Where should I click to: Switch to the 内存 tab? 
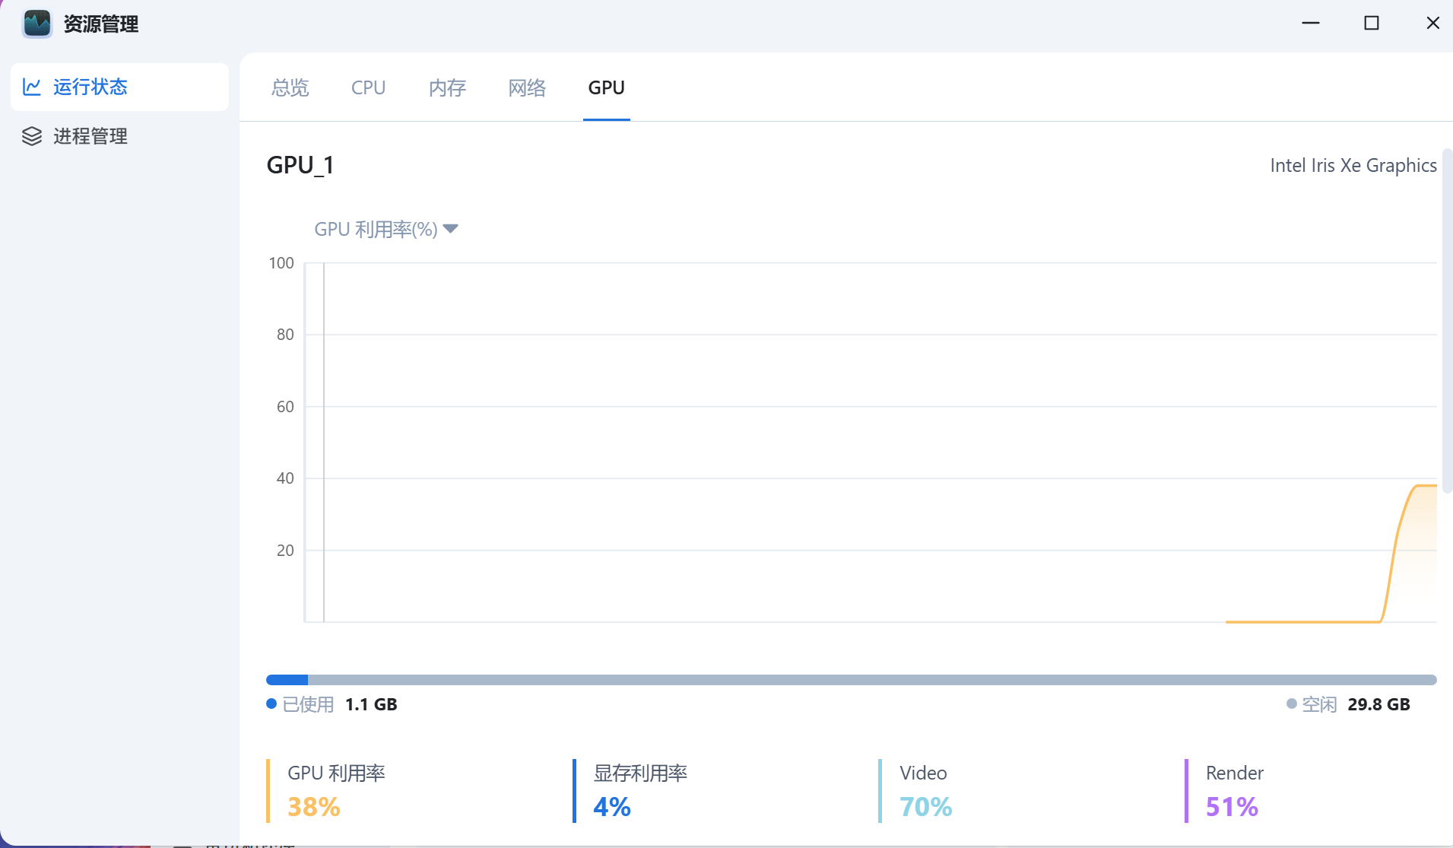point(447,87)
